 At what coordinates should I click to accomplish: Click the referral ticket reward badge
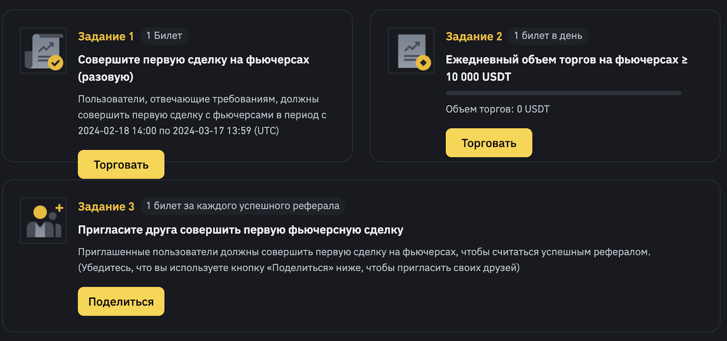[x=243, y=206]
